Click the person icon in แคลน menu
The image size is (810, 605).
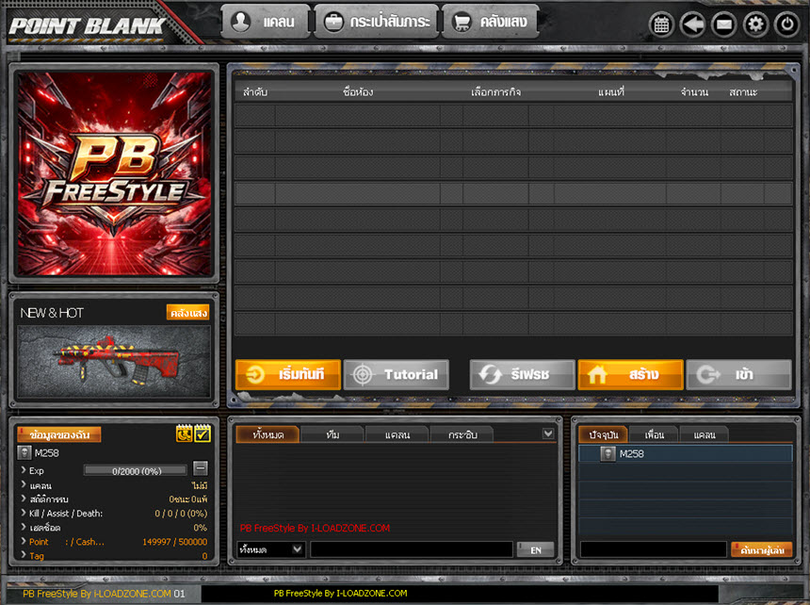[240, 22]
